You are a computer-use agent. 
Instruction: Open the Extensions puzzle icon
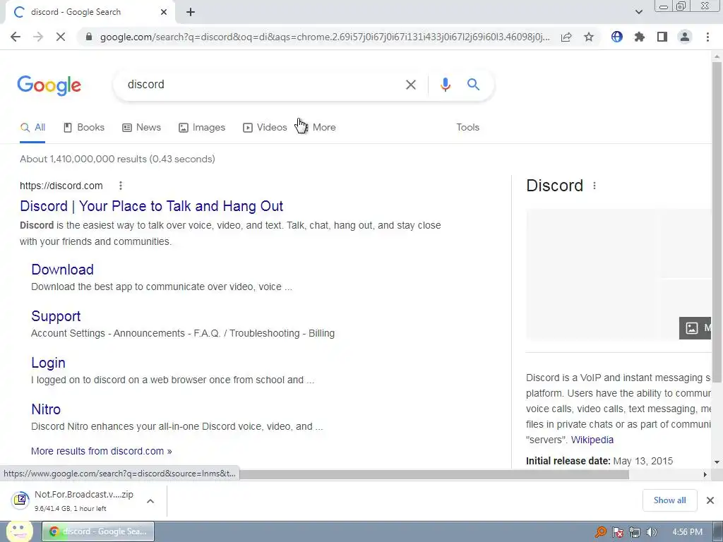640,37
